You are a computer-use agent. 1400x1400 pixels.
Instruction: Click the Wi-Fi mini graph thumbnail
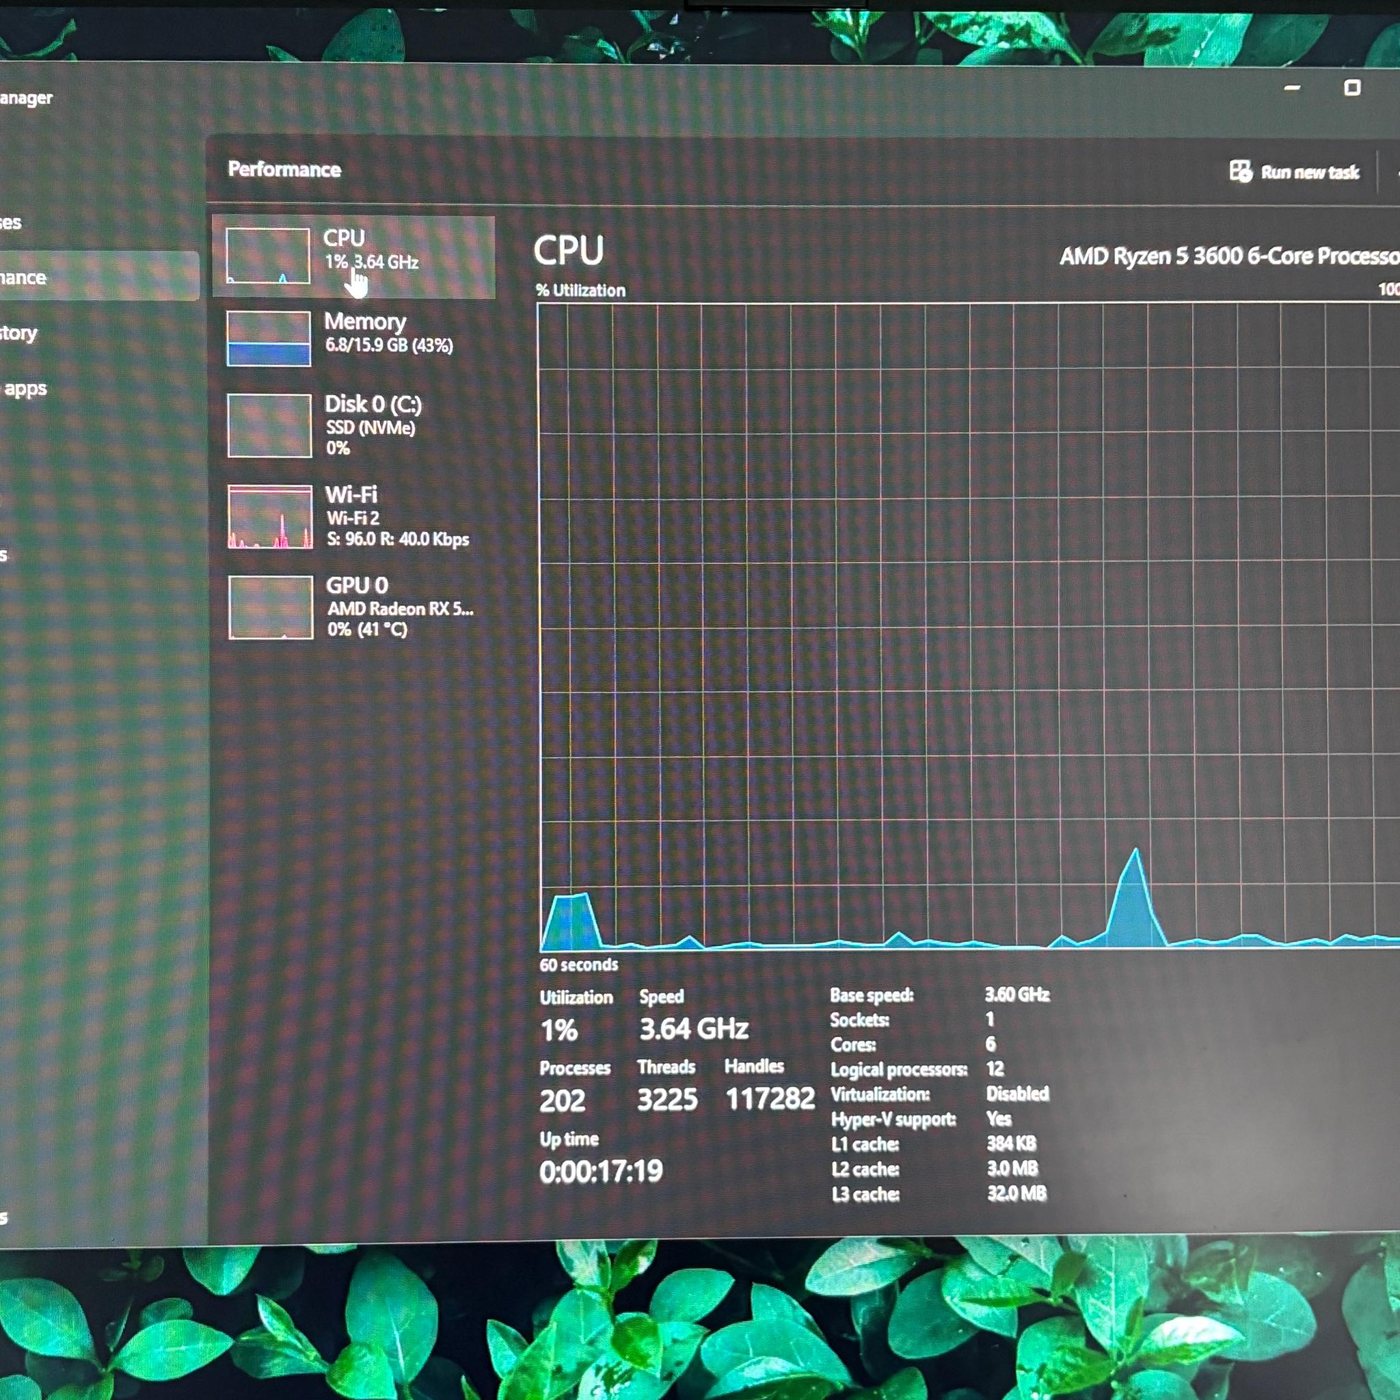[270, 517]
